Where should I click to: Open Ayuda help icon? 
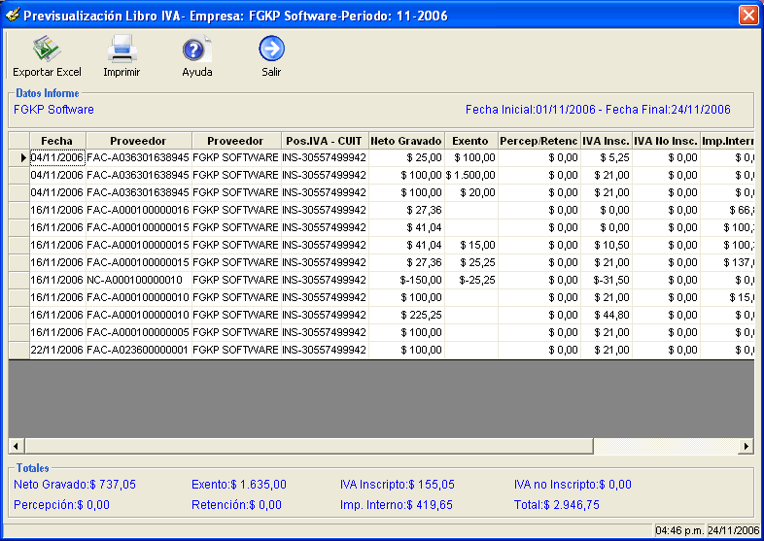point(197,49)
